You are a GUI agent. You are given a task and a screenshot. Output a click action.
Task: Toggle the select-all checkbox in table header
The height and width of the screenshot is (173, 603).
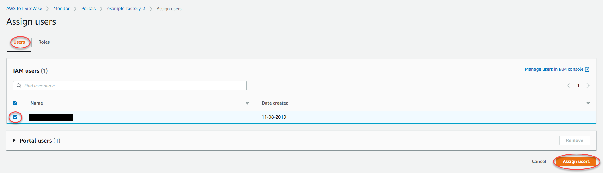tap(15, 103)
